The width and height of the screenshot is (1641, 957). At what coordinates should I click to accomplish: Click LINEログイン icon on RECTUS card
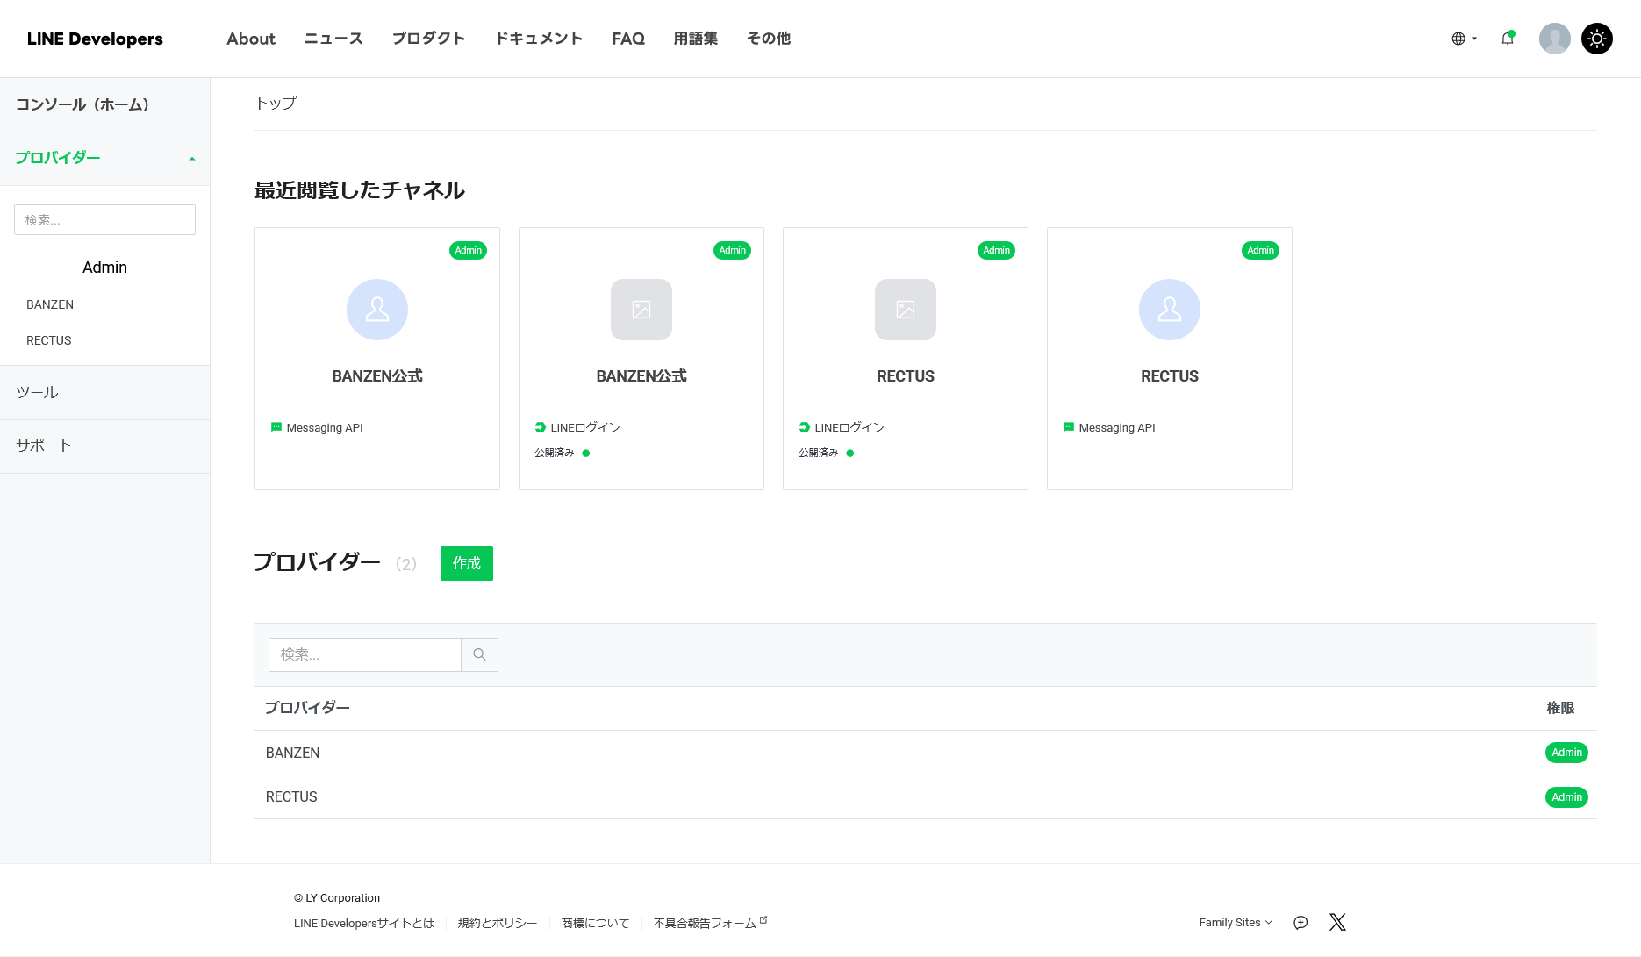point(805,427)
